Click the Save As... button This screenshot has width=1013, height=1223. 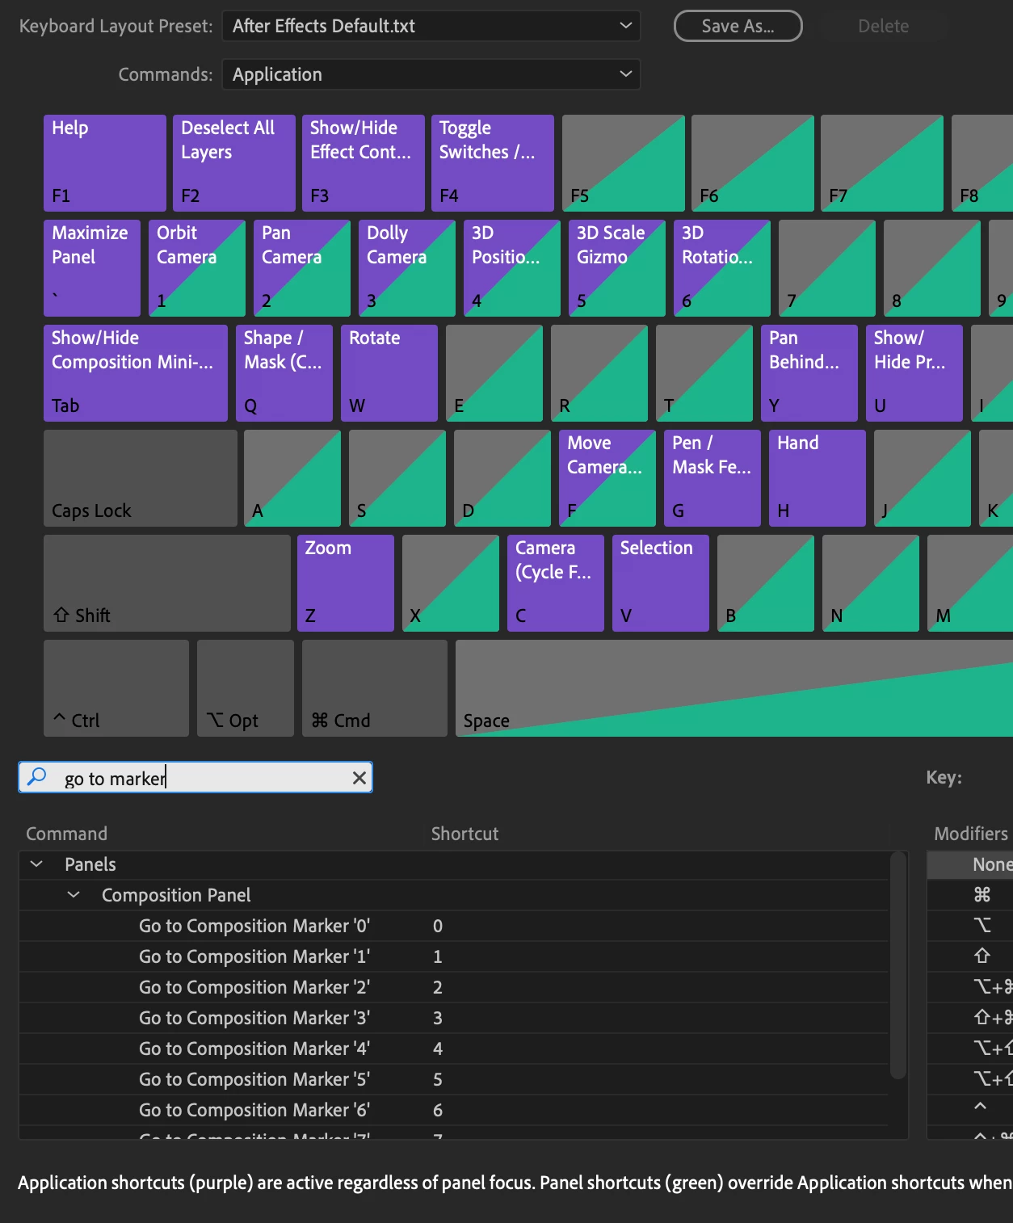tap(738, 26)
